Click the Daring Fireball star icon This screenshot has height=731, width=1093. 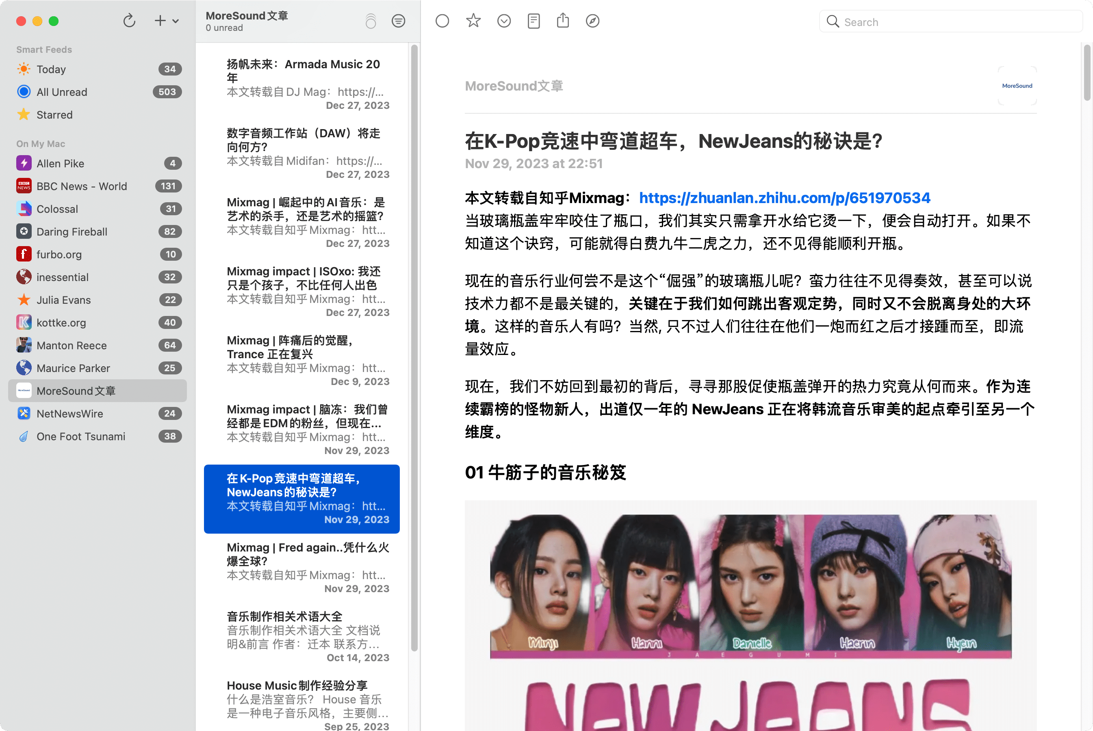point(24,231)
